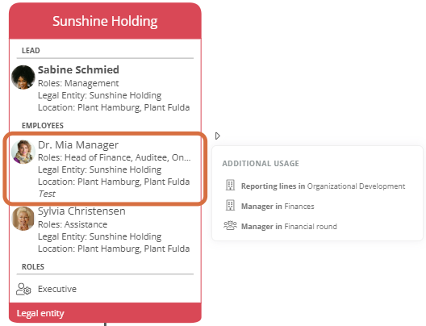Click the italic Test note under Mia Manager

tap(47, 194)
